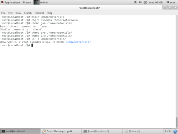The height and width of the screenshot is (134, 178).
Task: Click the 'll -d /home/materials/' line
Action: (33, 39)
